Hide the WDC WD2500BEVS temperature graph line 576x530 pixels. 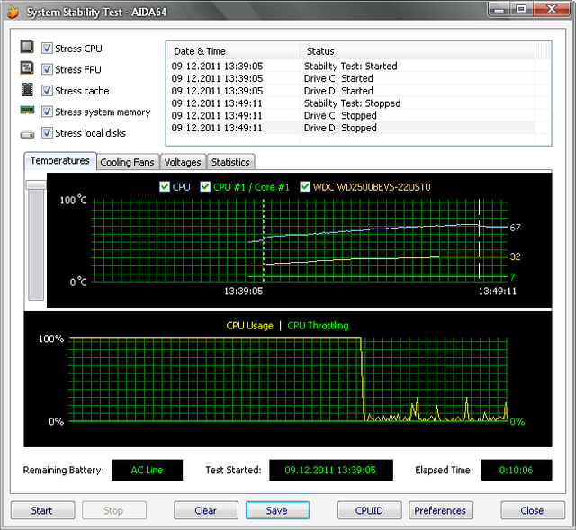(306, 187)
